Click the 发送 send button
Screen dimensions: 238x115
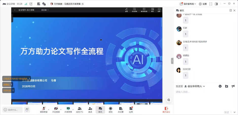click(227, 112)
